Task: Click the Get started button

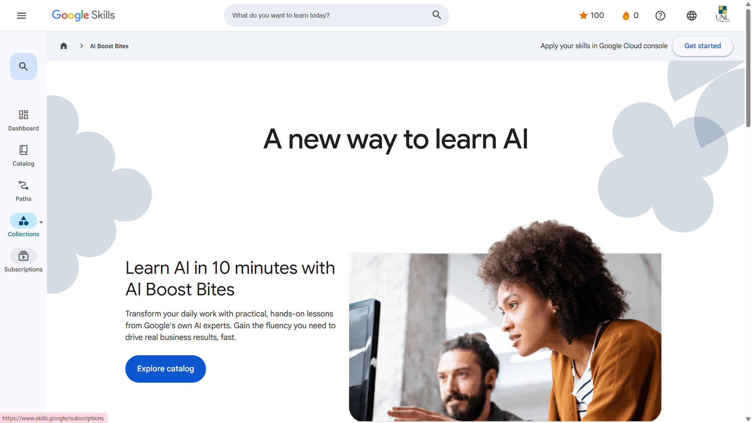Action: tap(703, 46)
